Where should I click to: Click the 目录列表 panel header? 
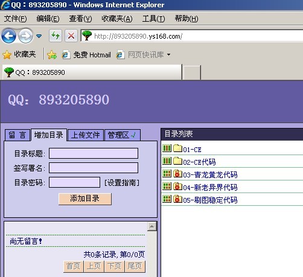[x=232, y=134]
